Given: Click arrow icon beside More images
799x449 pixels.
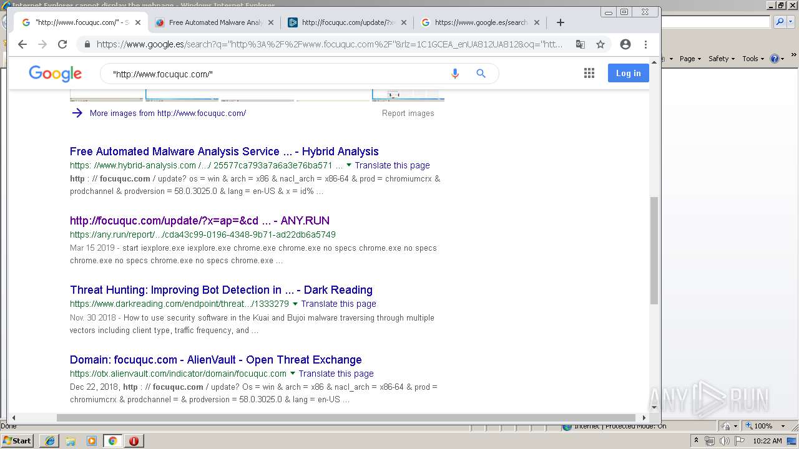Looking at the screenshot, I should tap(77, 113).
